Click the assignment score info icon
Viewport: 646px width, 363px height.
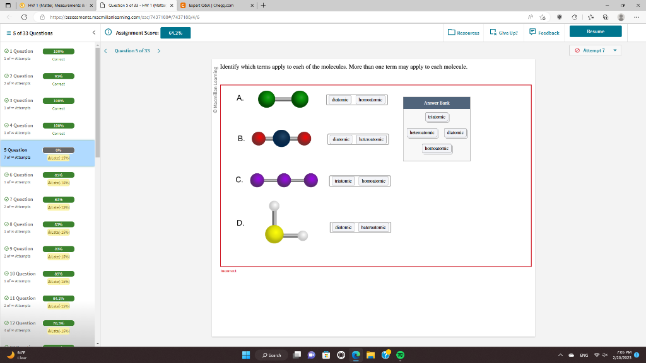pos(109,32)
